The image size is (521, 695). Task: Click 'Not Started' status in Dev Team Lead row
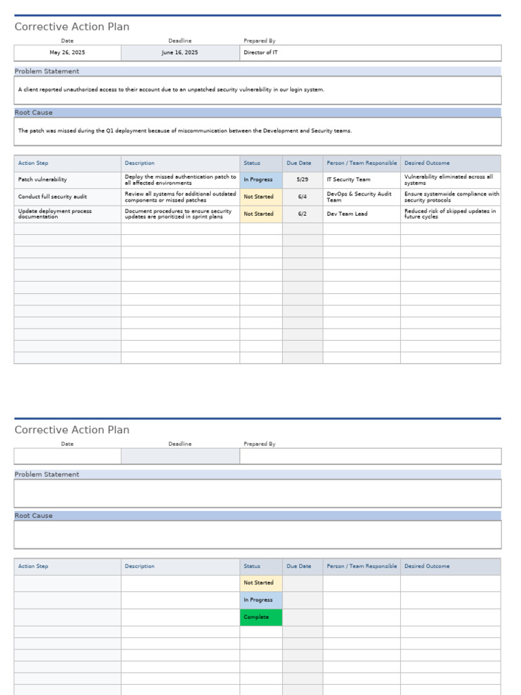click(261, 214)
